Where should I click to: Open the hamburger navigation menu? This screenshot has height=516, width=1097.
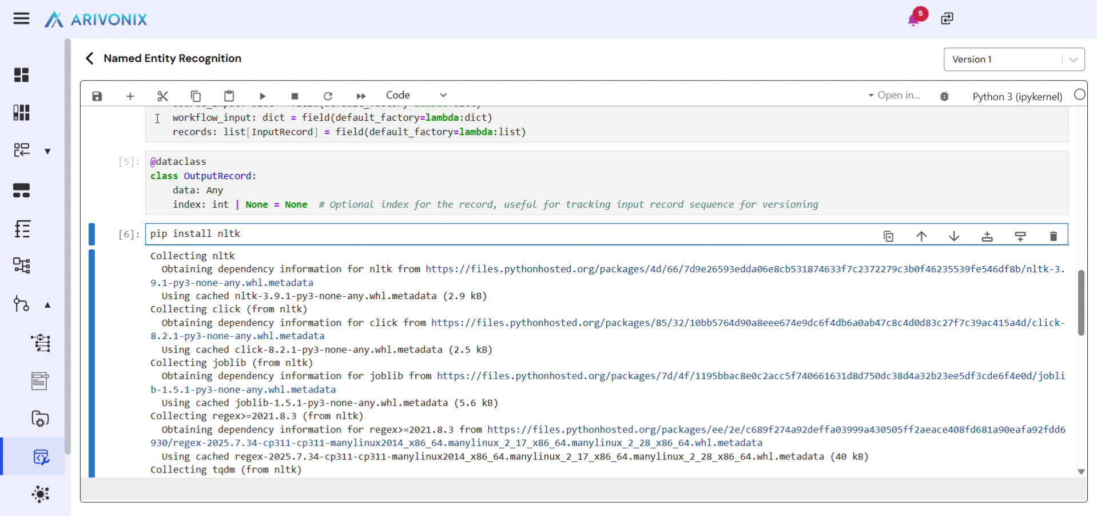coord(21,19)
